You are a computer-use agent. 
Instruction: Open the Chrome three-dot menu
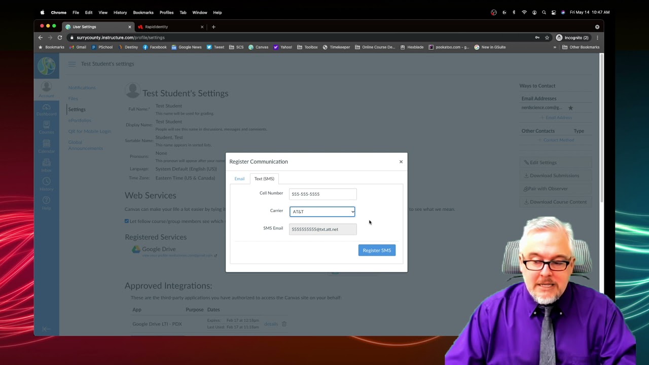coord(597,38)
